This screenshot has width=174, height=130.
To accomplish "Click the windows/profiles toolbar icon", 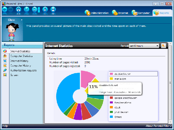I will (x=35, y=10).
